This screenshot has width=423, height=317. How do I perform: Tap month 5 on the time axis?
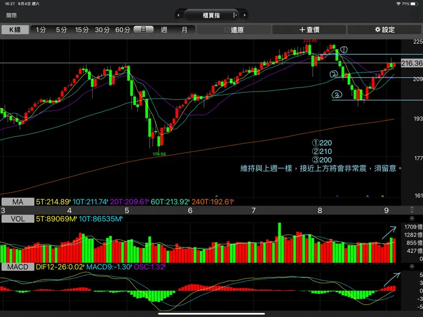pos(127,210)
